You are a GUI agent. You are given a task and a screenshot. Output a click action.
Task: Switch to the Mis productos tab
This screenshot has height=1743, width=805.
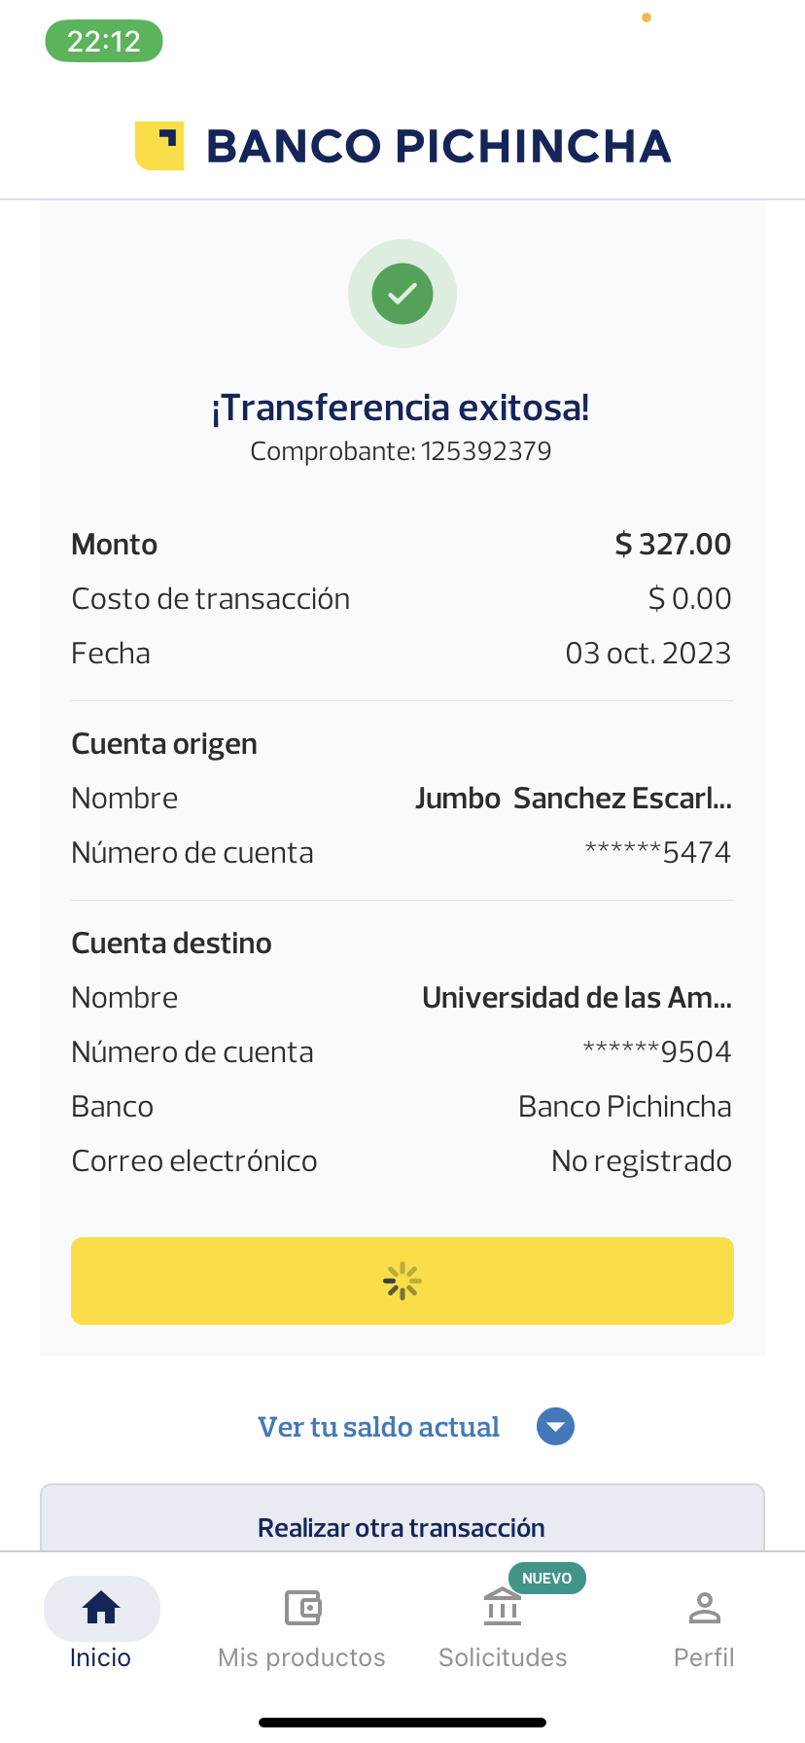pos(302,1656)
